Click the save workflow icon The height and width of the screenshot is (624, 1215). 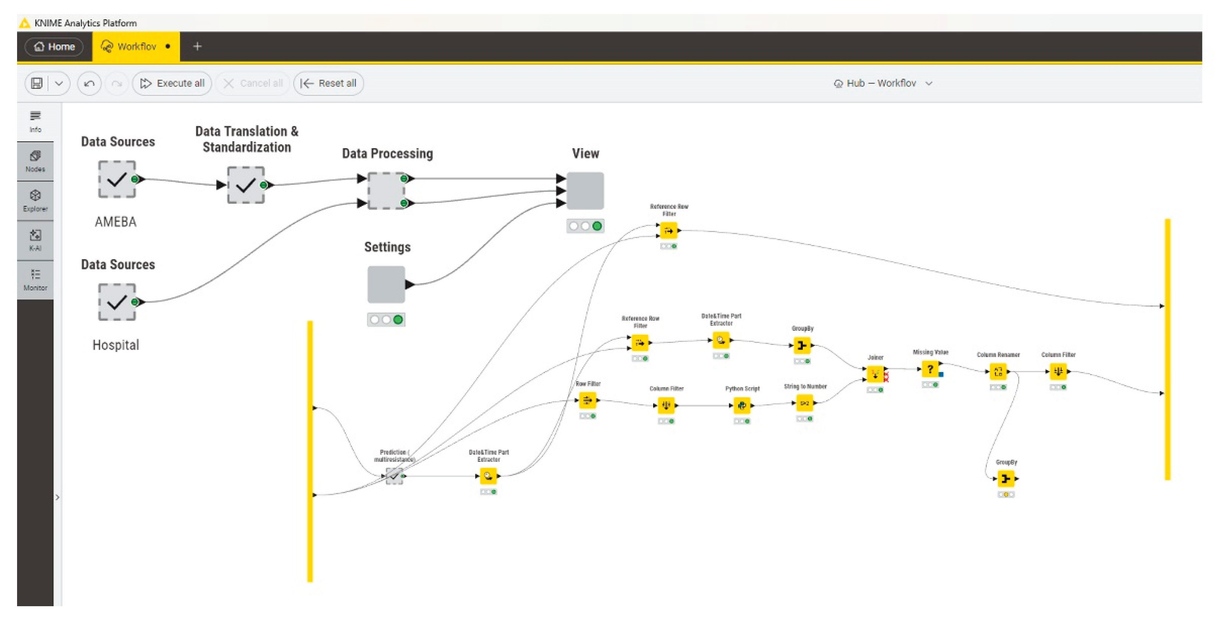point(37,83)
